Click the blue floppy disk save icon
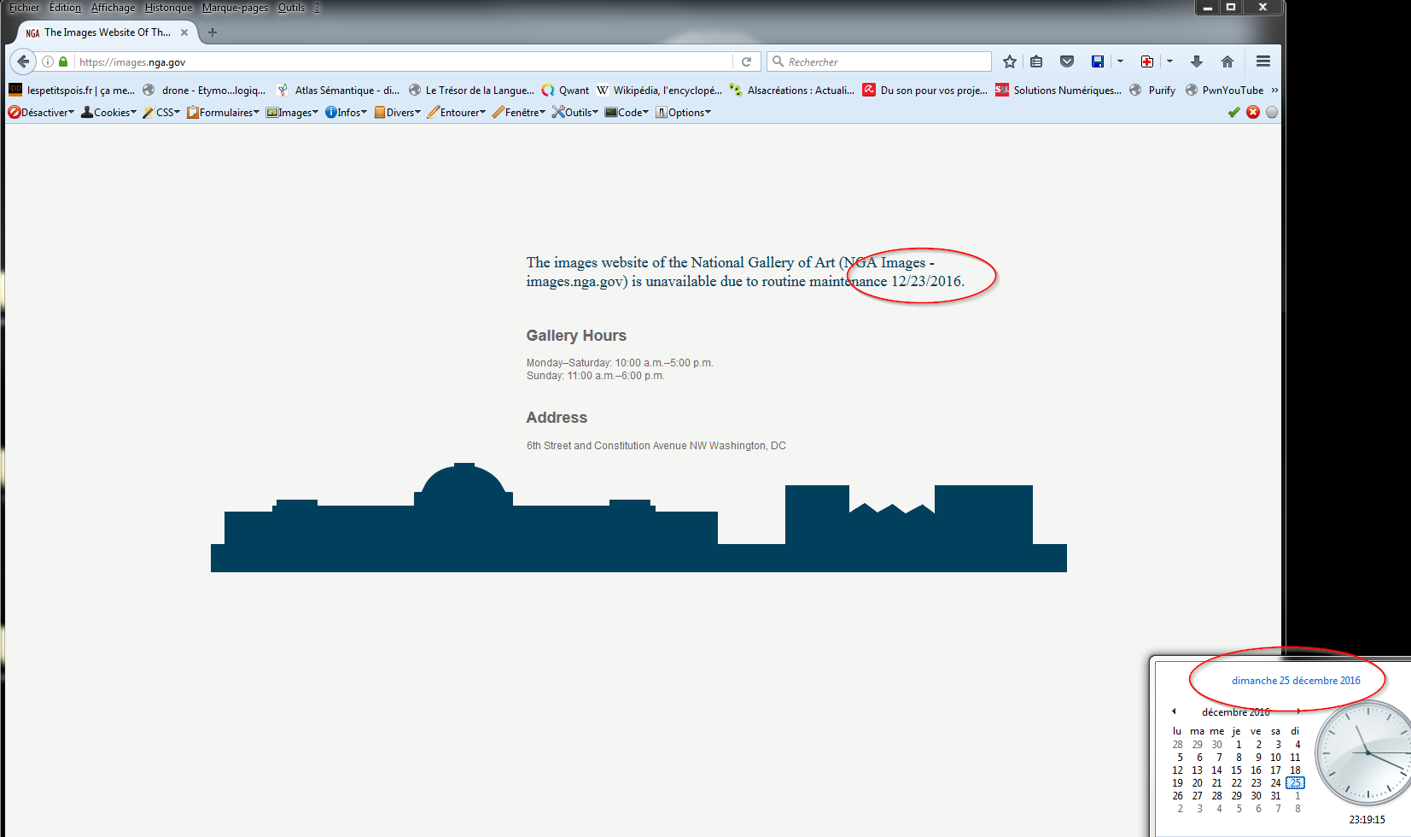Viewport: 1411px width, 837px height. pyautogui.click(x=1098, y=61)
